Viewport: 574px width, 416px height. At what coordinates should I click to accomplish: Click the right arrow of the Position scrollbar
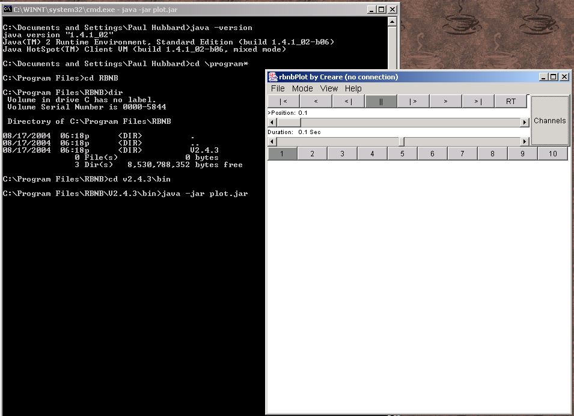click(x=524, y=122)
